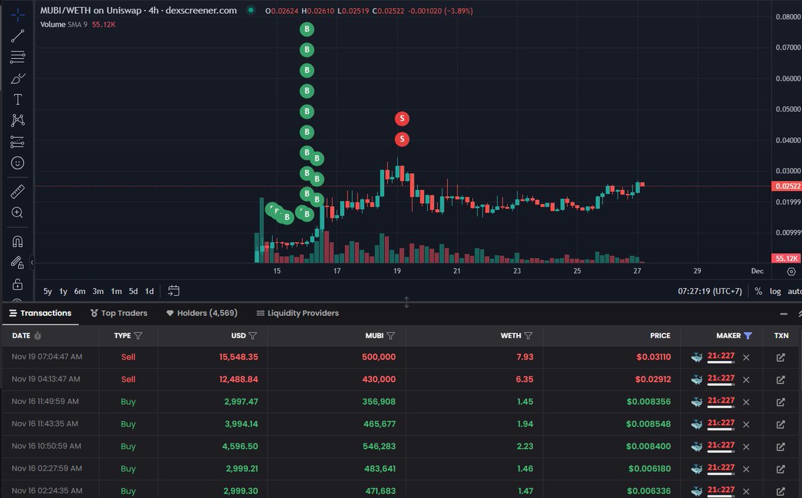Toggle stay in drawing mode

17,263
